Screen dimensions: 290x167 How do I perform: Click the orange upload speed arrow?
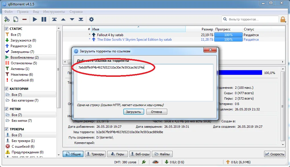(x=228, y=162)
